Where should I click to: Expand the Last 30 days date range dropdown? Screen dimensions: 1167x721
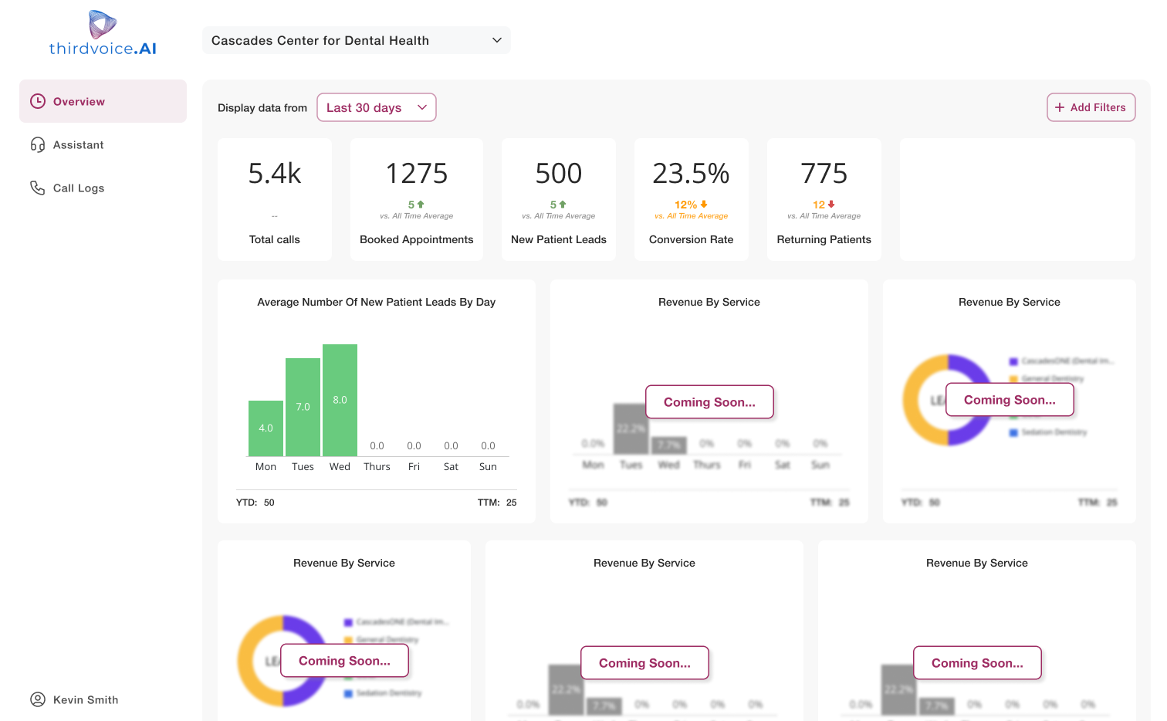click(x=376, y=107)
